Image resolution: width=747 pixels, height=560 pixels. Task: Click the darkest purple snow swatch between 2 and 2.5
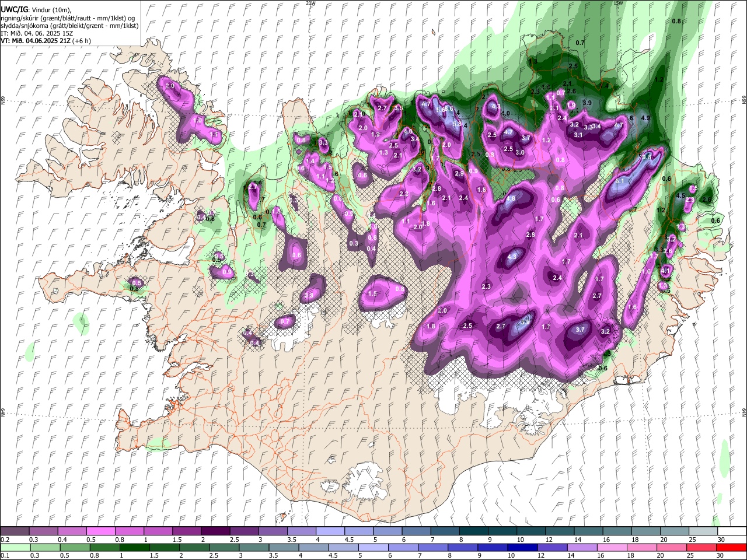tap(215, 531)
